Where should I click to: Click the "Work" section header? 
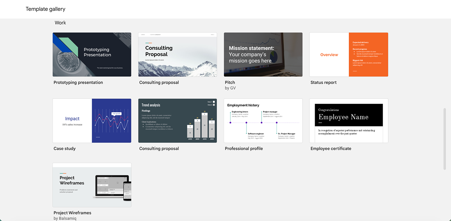(x=60, y=23)
